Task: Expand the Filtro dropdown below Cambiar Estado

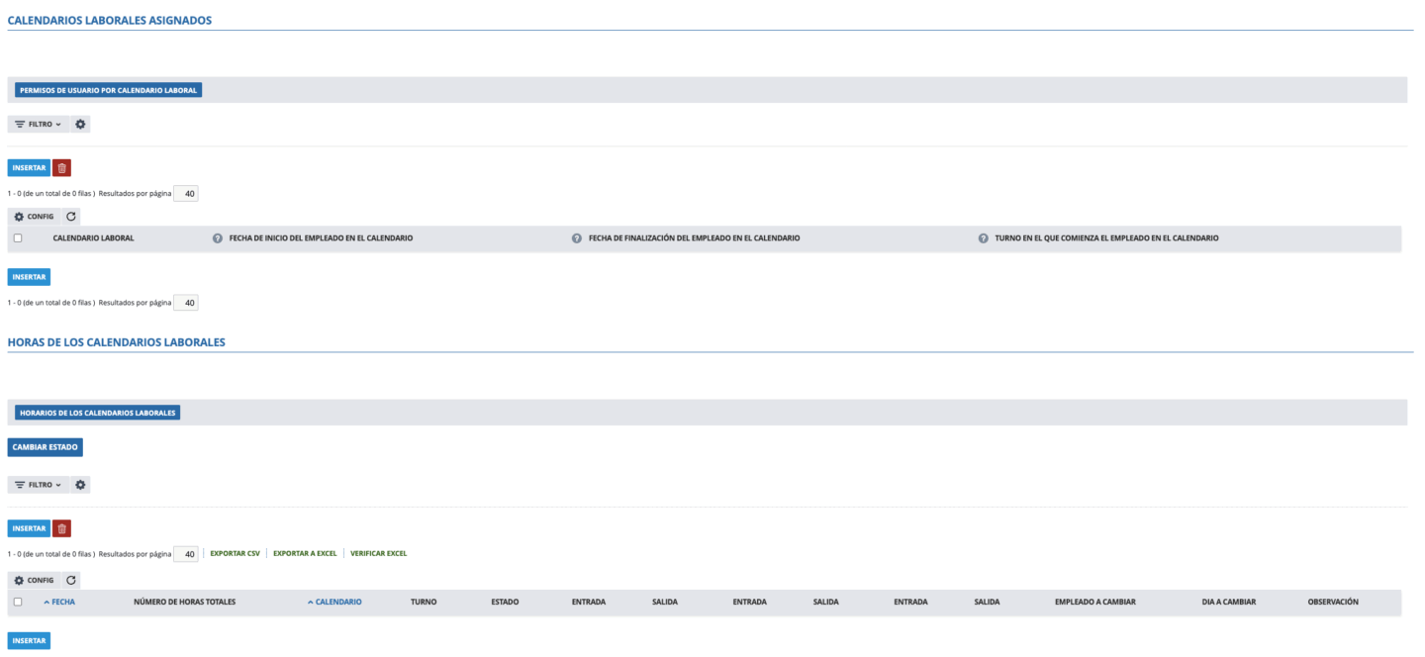Action: 40,485
